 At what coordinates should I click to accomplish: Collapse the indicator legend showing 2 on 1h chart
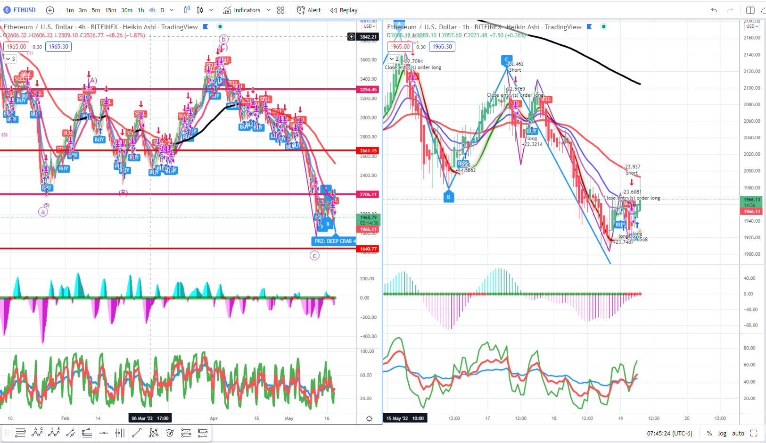click(395, 59)
